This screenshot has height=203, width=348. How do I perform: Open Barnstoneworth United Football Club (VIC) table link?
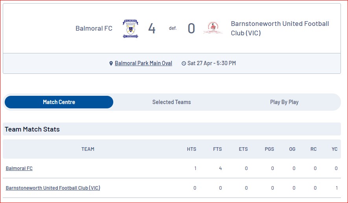53,188
